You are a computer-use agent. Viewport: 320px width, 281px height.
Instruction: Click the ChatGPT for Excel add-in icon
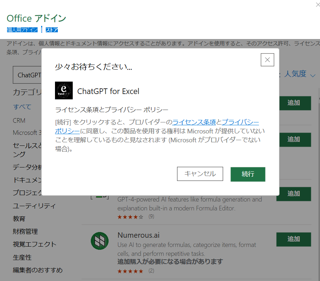(x=64, y=90)
